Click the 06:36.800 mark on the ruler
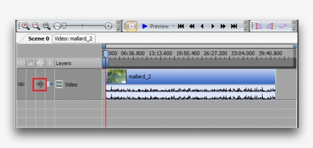313x148 pixels. (x=133, y=53)
